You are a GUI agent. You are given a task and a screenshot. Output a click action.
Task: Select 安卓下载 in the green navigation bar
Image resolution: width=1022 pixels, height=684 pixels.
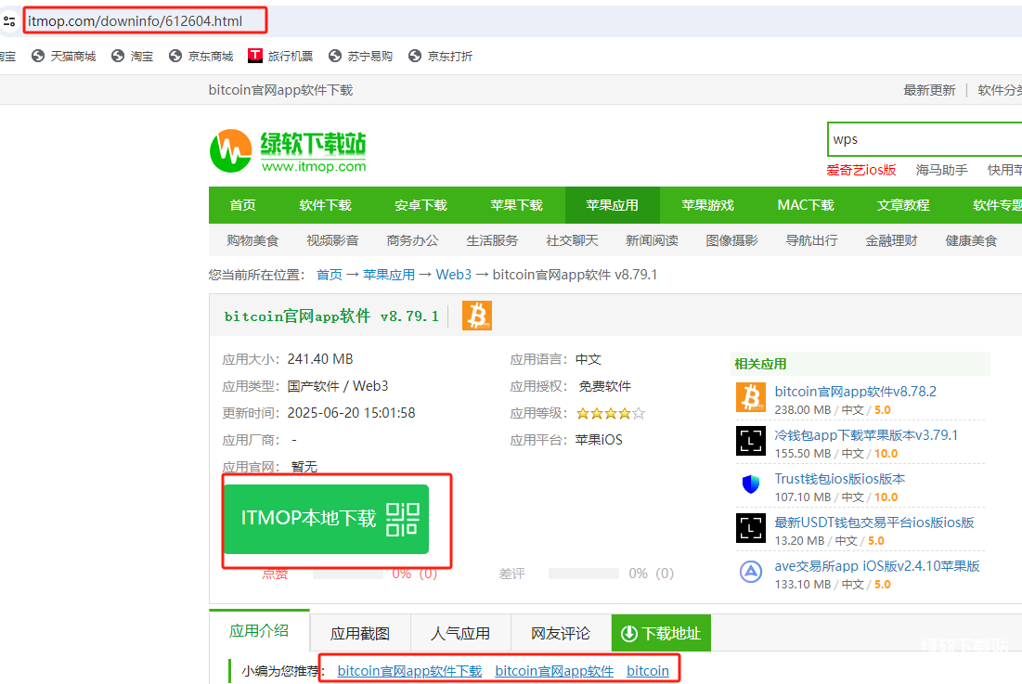click(420, 205)
